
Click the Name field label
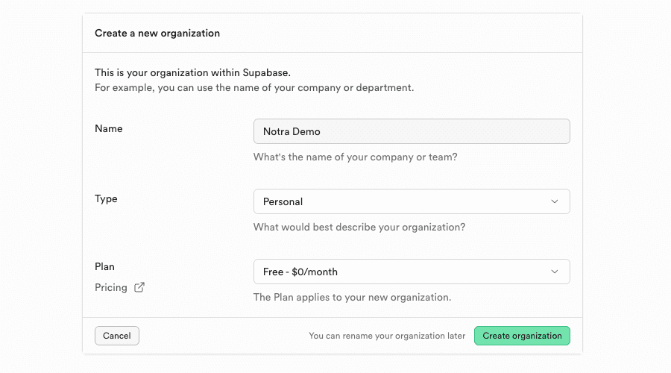coord(109,128)
